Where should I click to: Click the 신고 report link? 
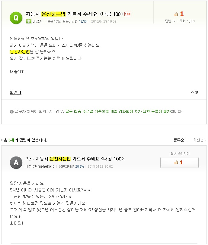pyautogui.click(x=195, y=92)
